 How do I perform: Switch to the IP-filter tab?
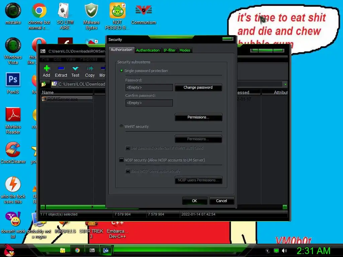click(169, 50)
